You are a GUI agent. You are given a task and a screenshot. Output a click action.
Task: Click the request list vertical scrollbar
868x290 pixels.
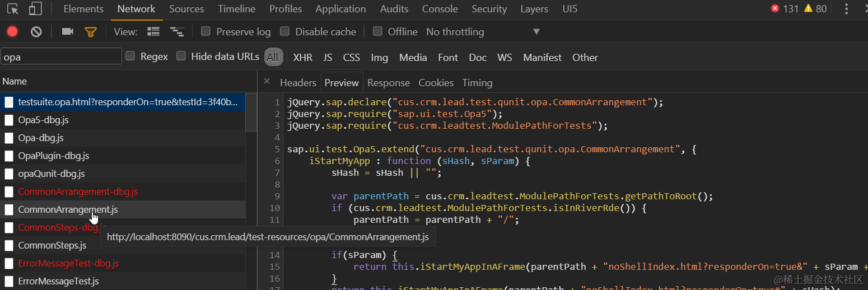click(x=251, y=112)
